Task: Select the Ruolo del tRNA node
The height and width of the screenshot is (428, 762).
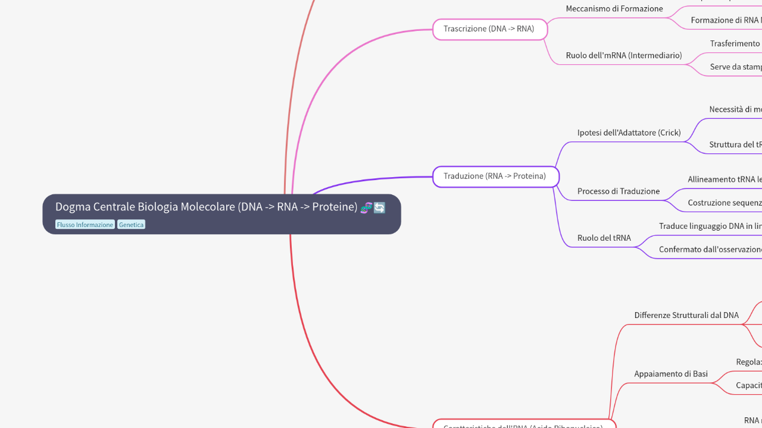Action: (604, 238)
